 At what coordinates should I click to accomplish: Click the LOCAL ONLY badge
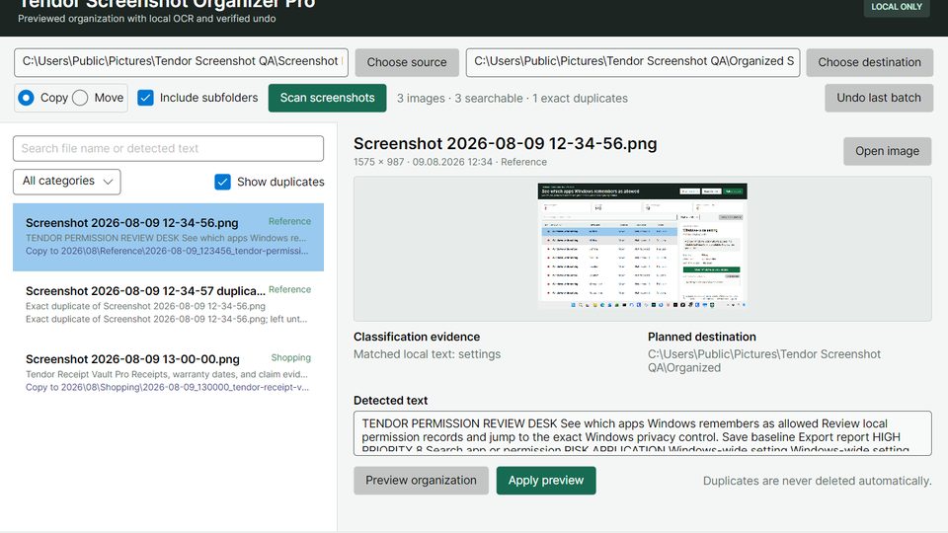[897, 7]
